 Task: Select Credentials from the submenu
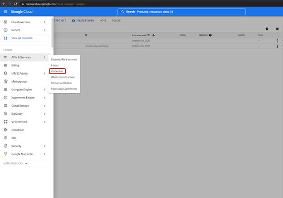(x=58, y=71)
